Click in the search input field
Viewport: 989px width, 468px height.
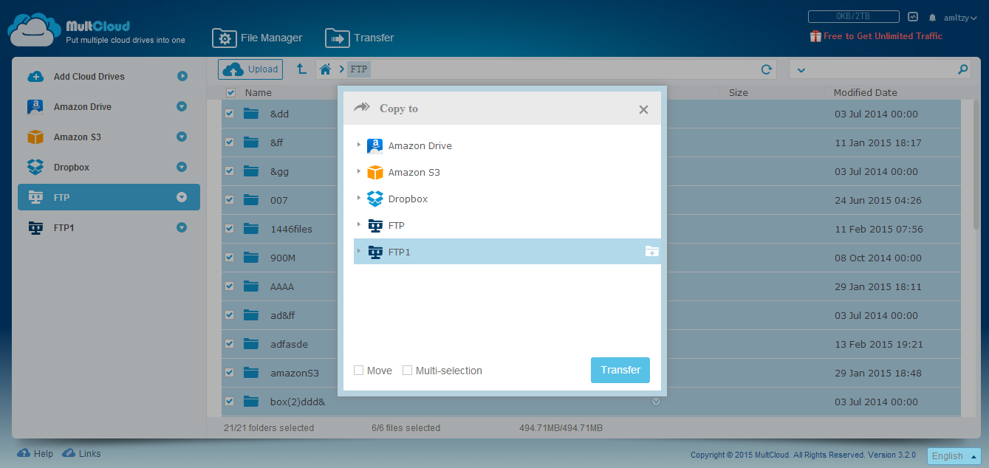(880, 69)
